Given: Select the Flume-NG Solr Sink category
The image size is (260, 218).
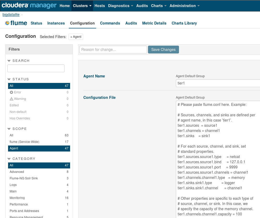Looking at the screenshot, I should click(x=39, y=178).
